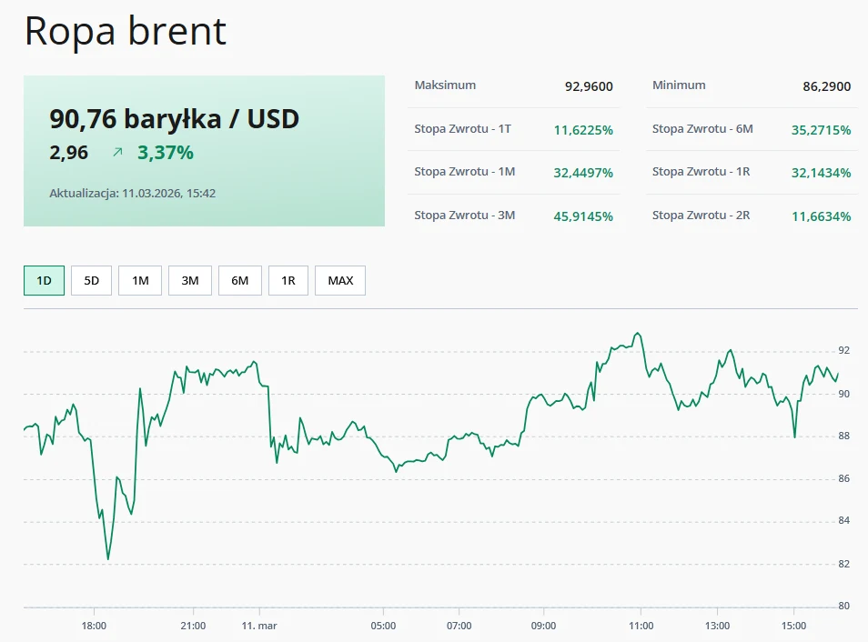Screen dimensions: 868x642
Task: Select the 3M range button
Action: [x=189, y=280]
